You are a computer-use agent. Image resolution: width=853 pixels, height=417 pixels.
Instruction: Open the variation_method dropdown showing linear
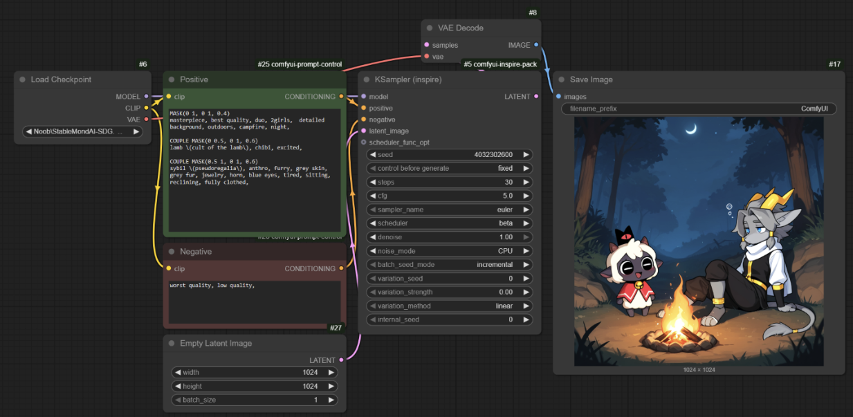(x=450, y=306)
